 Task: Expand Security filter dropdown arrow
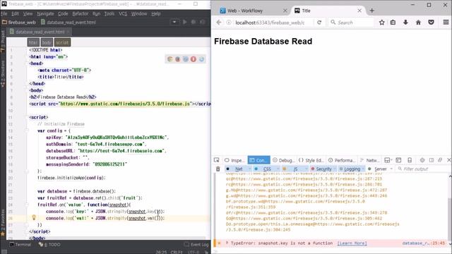click(335, 169)
